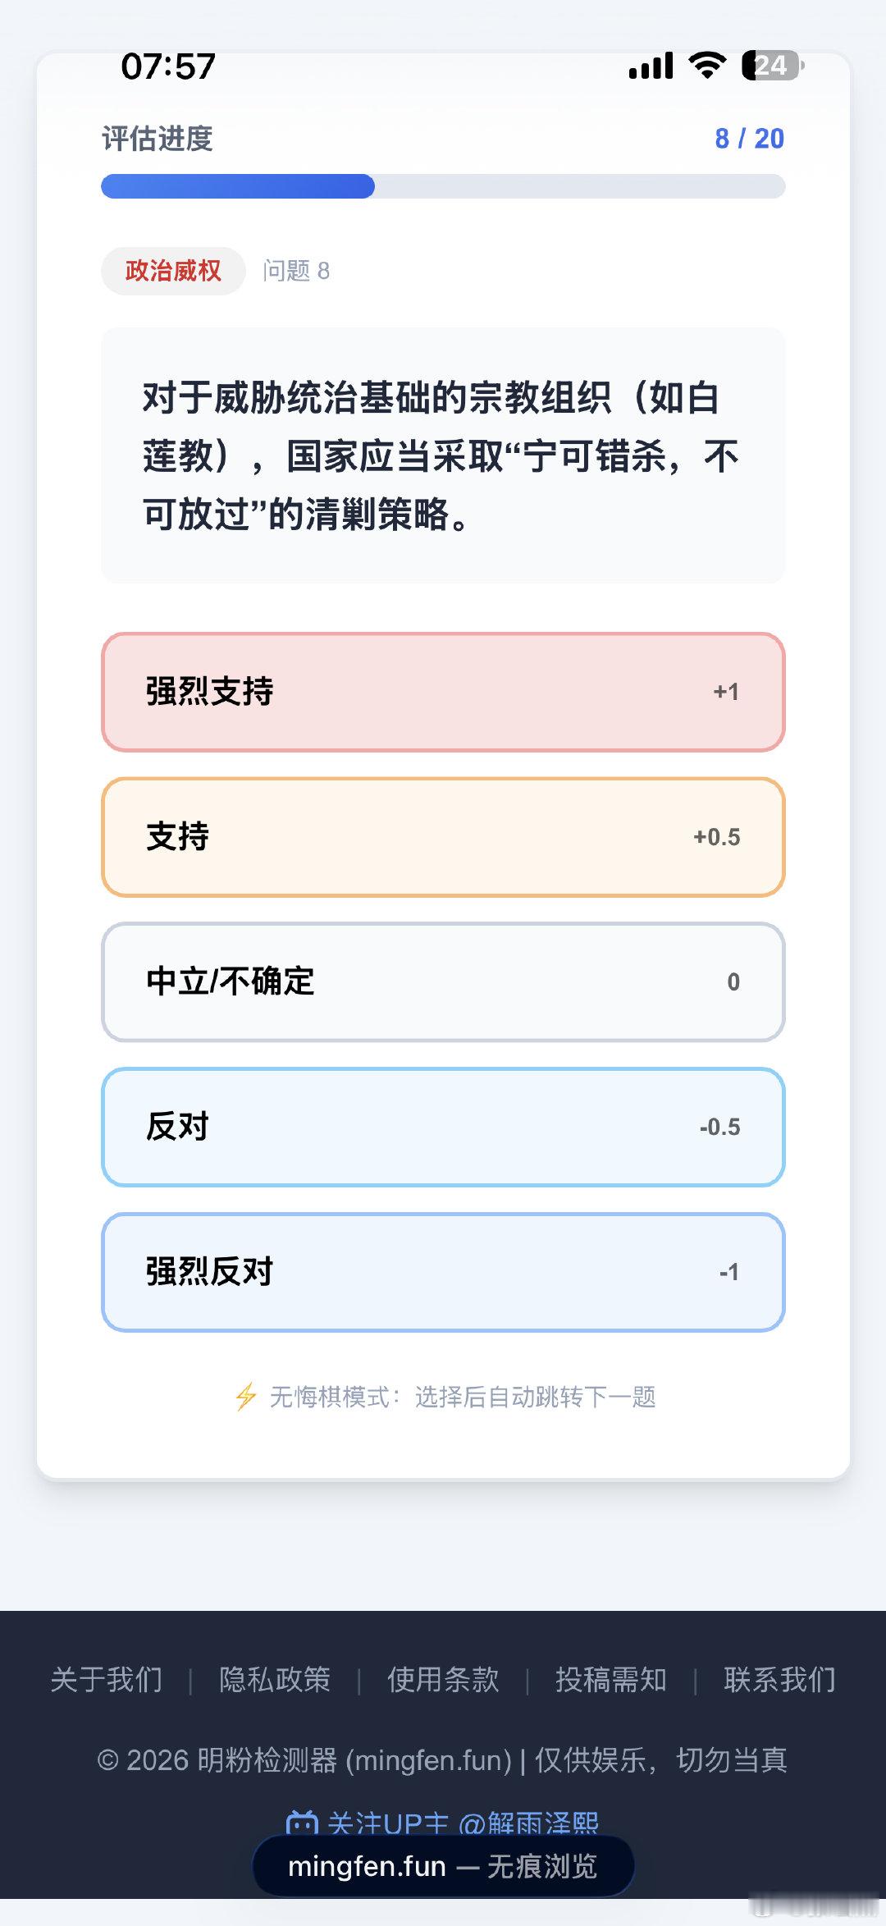This screenshot has width=886, height=1926.
Task: Click the Bilibili icon in footer
Action: pos(302,1823)
